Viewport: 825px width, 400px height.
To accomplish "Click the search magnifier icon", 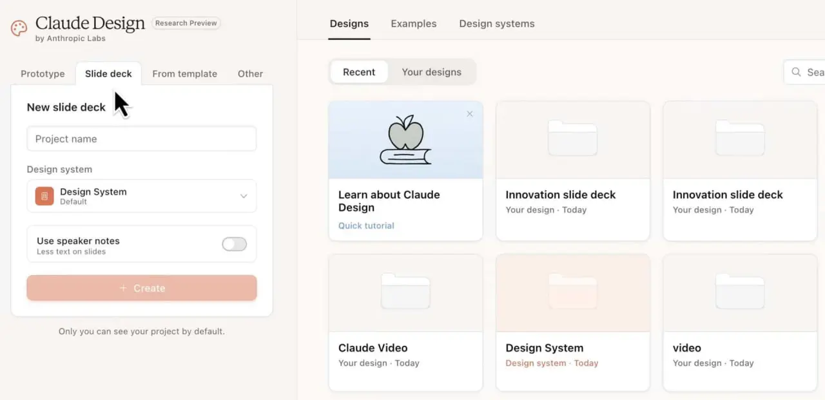I will 797,72.
